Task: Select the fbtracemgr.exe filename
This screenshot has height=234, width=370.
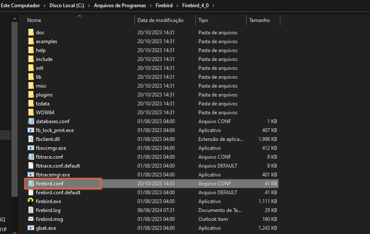Action: click(53, 175)
